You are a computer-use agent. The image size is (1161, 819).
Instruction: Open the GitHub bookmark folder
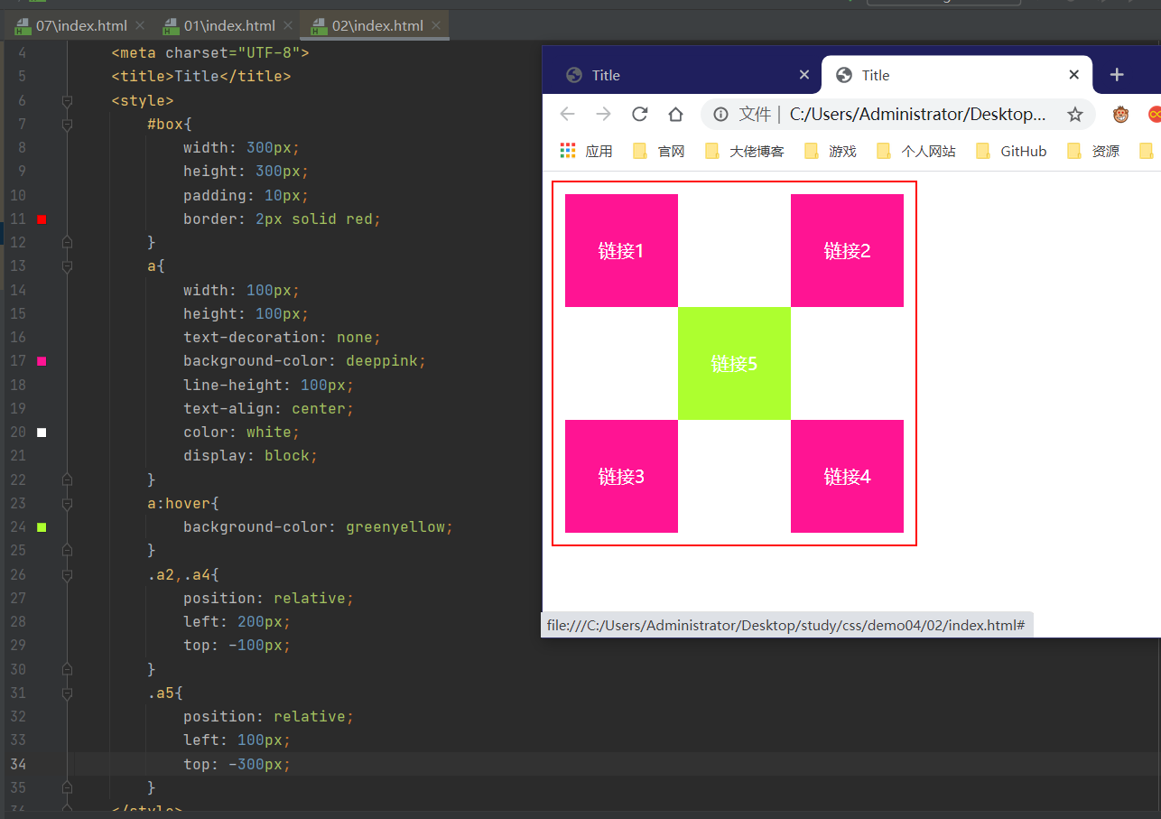coord(1011,151)
